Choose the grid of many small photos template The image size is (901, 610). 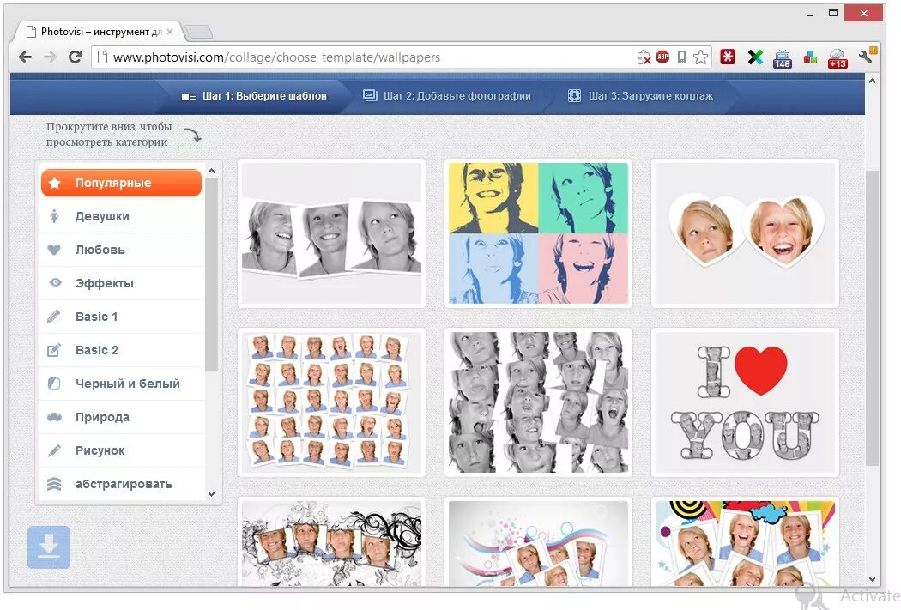tap(331, 402)
